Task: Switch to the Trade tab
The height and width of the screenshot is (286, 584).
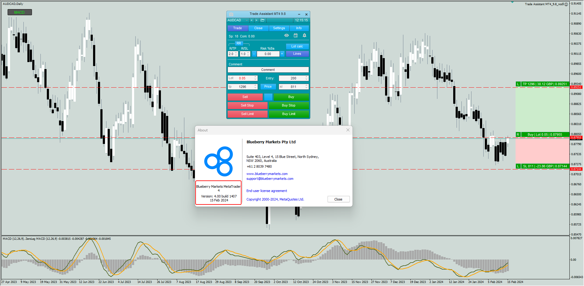Action: 238,28
